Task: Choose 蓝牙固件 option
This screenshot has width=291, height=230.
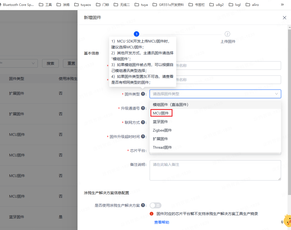Action: pyautogui.click(x=215, y=122)
